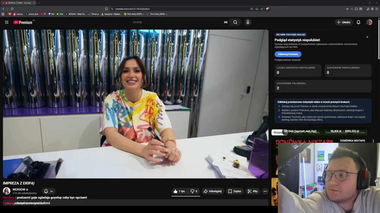Screen dimensions: 380x213
Task: Open picture-in-picture icon in address bar
Action: 257,9
